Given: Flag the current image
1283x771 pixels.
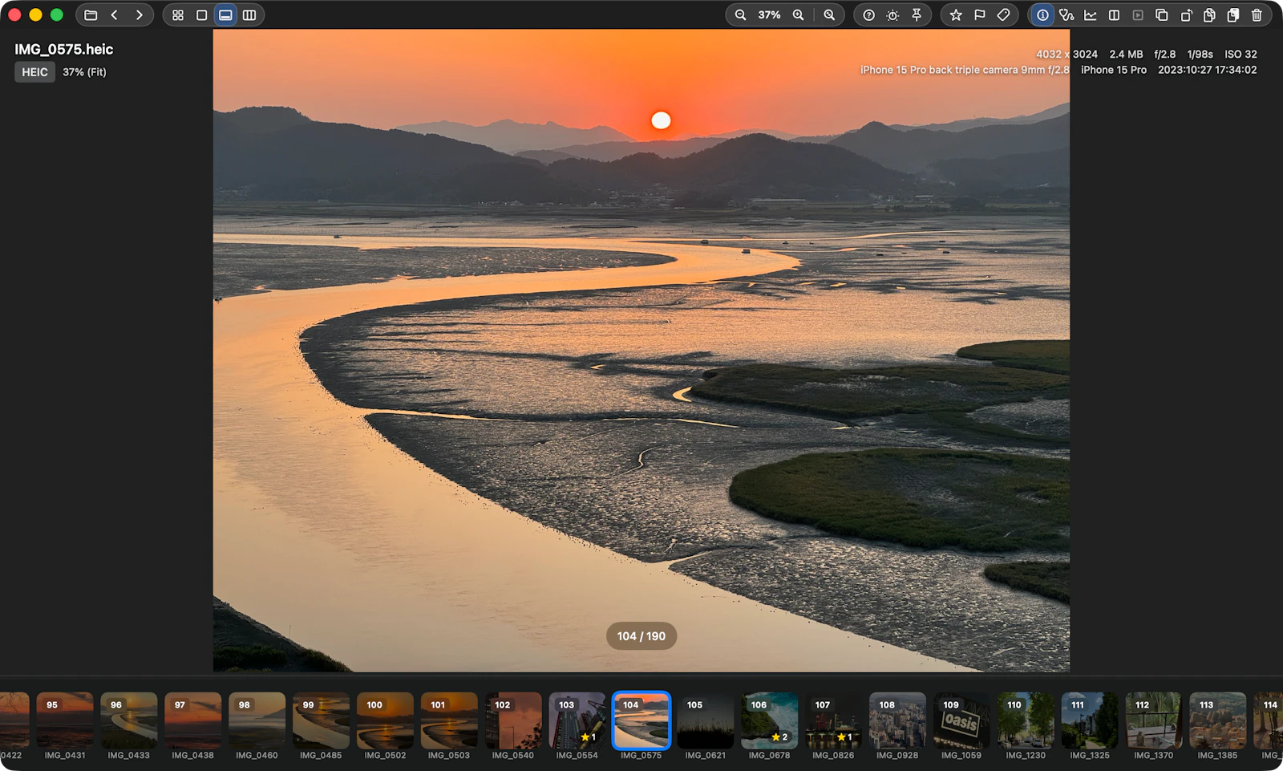Looking at the screenshot, I should [980, 15].
